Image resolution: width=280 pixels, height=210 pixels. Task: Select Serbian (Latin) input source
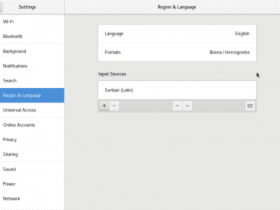tap(177, 90)
